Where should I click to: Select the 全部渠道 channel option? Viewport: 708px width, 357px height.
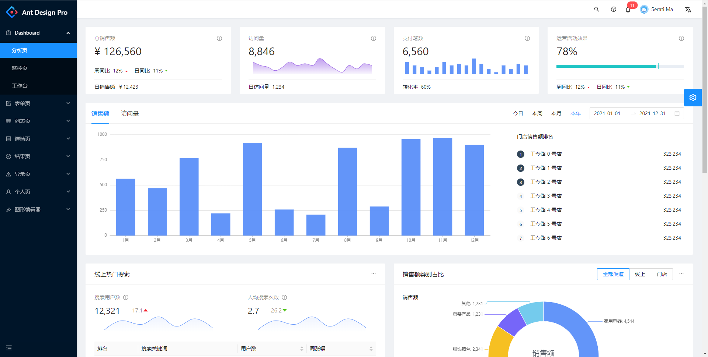coord(613,274)
